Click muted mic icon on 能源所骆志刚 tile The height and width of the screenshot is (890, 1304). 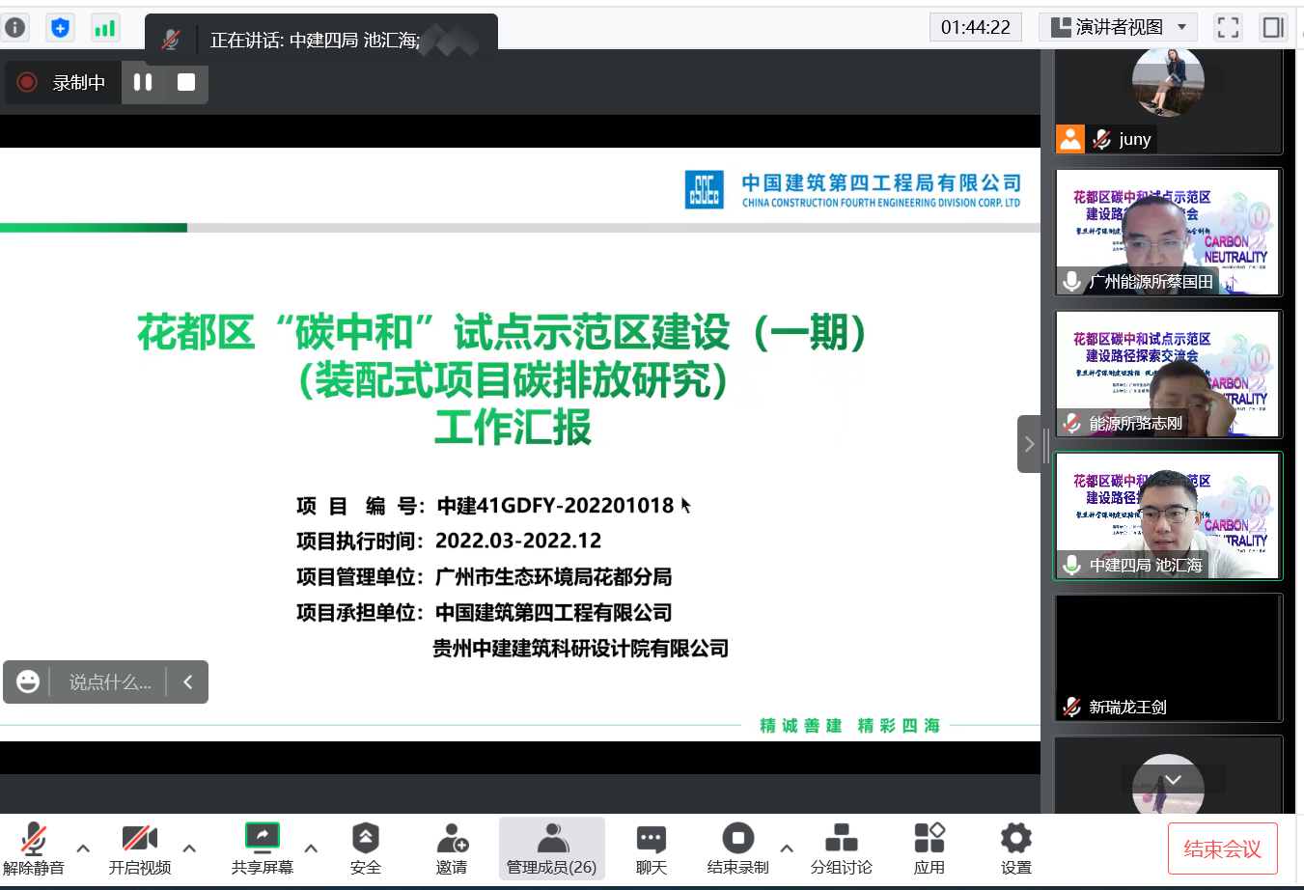[x=1071, y=423]
